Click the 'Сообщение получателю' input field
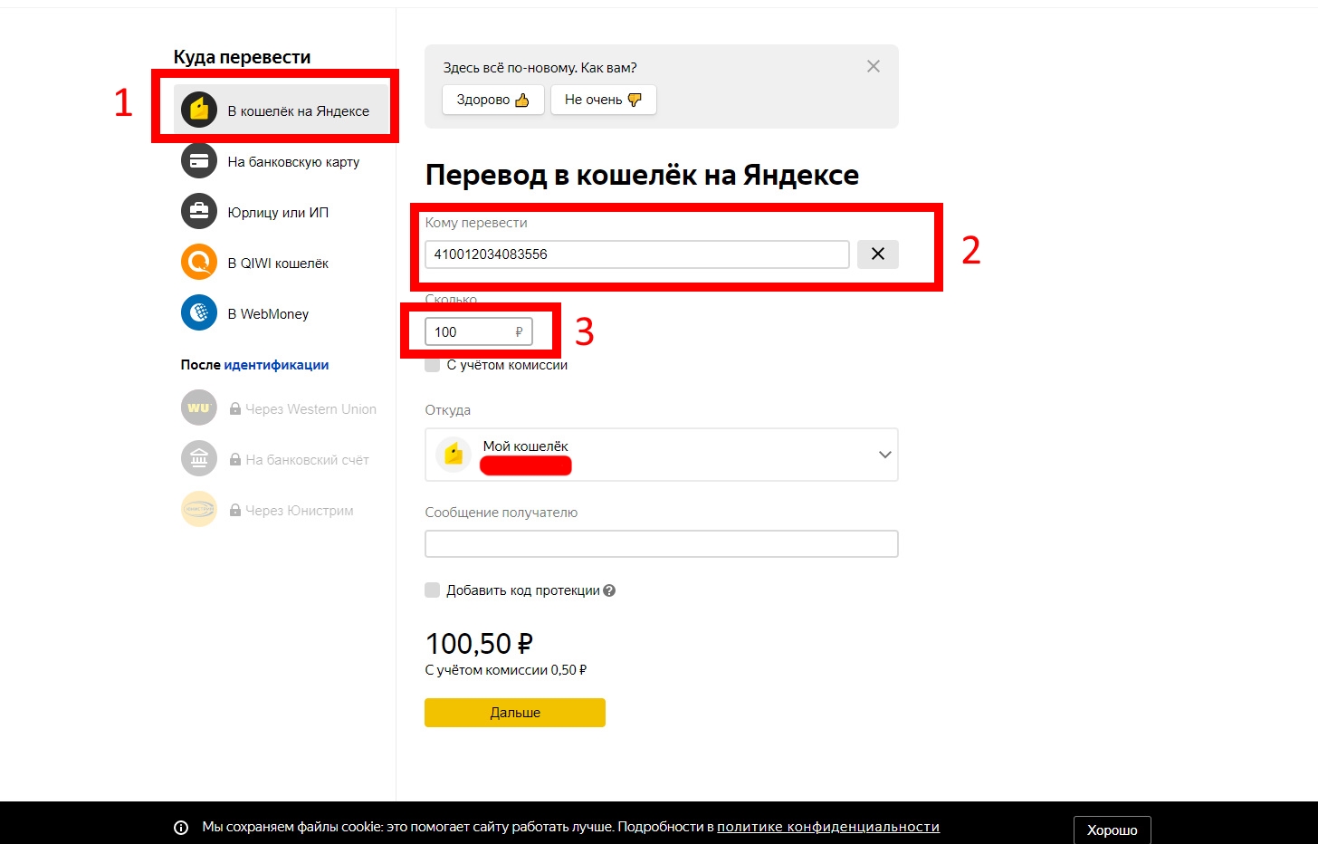Image resolution: width=1318 pixels, height=844 pixels. coord(661,543)
